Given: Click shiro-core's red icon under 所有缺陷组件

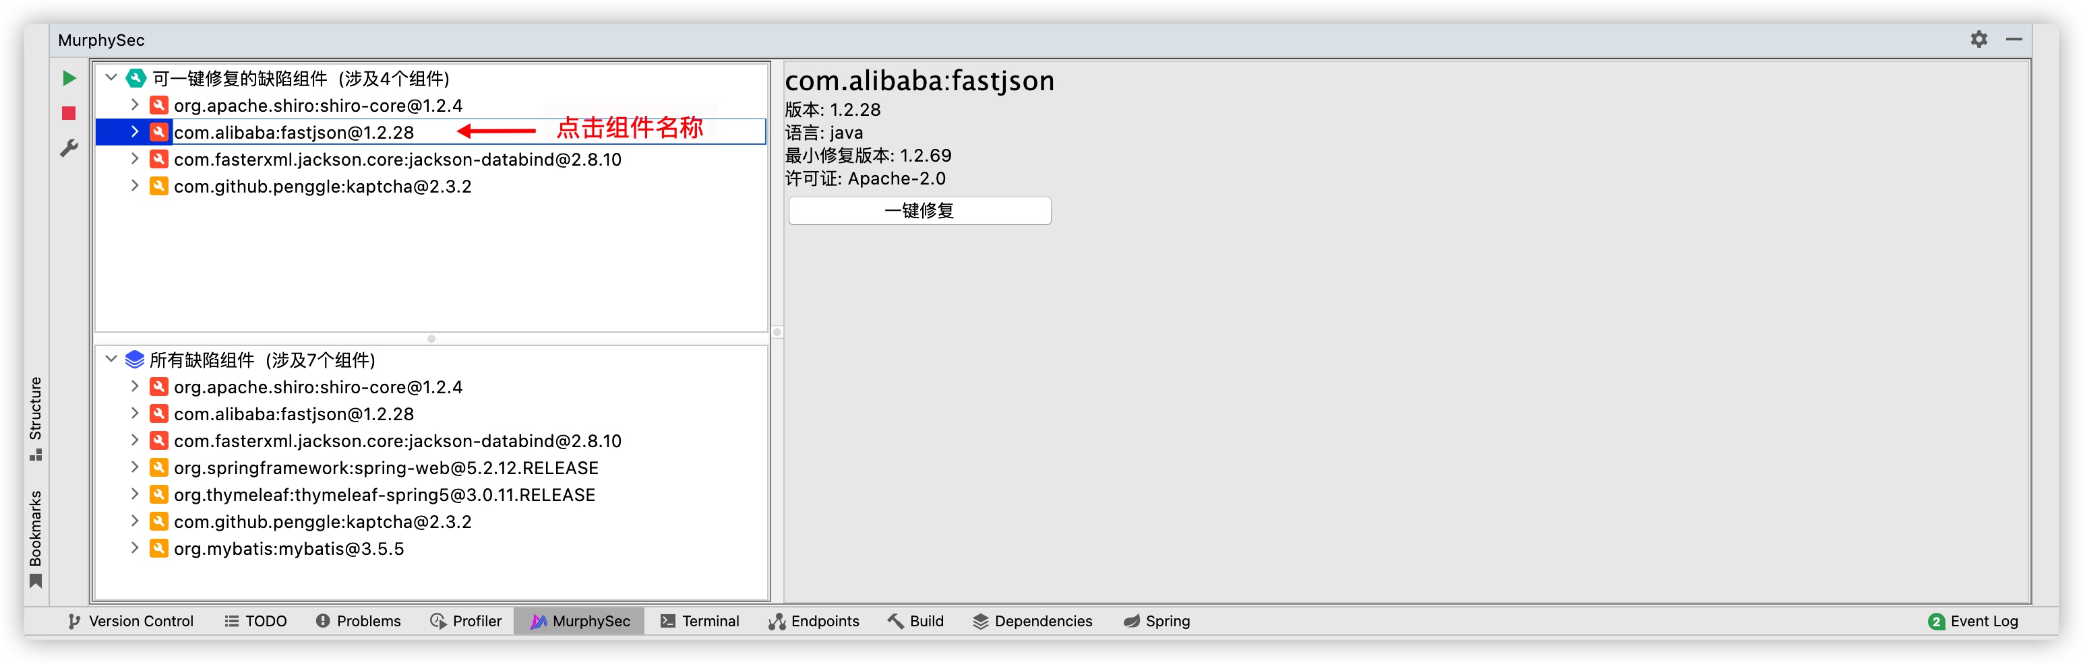Looking at the screenshot, I should pyautogui.click(x=159, y=387).
